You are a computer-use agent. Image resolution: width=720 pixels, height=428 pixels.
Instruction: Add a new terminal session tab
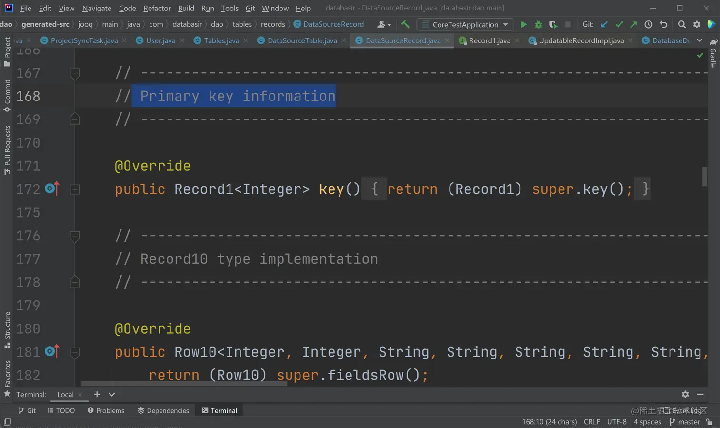tap(97, 394)
